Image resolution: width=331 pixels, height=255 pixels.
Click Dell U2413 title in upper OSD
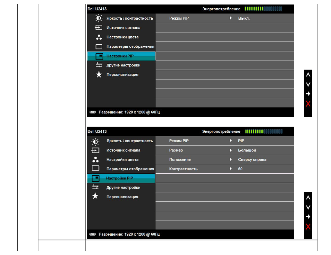[97, 9]
